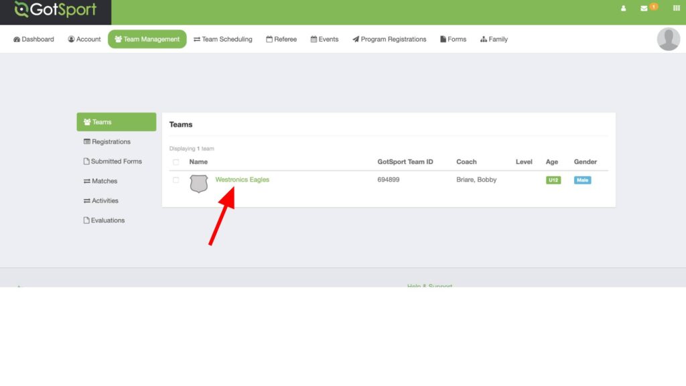Open the apps grid icon
Screen dimensions: 686x386
pyautogui.click(x=676, y=9)
